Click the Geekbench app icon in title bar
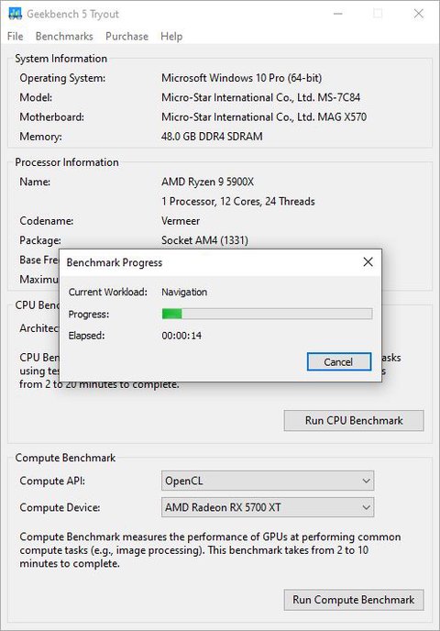This screenshot has width=440, height=631. (x=16, y=14)
